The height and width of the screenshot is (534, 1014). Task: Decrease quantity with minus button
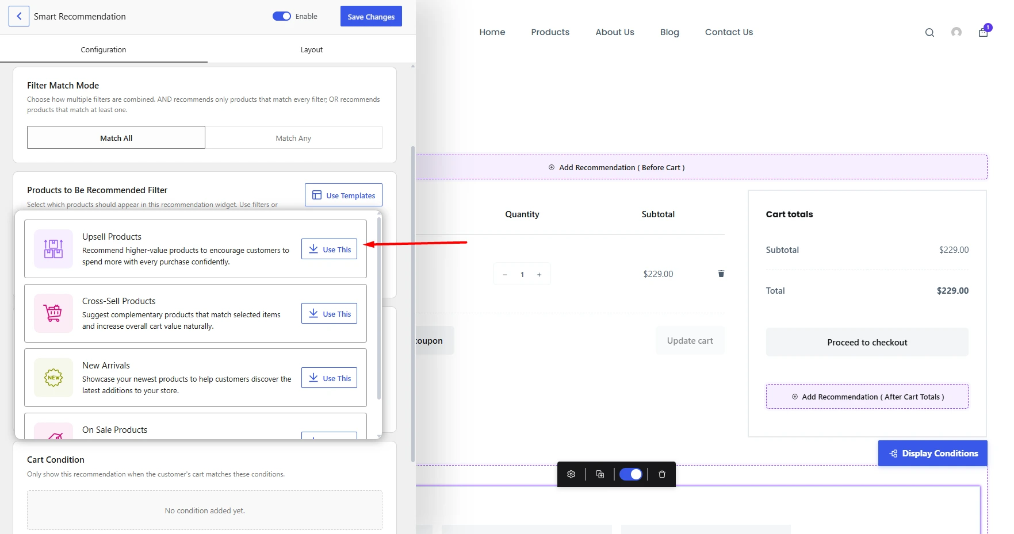click(x=505, y=274)
